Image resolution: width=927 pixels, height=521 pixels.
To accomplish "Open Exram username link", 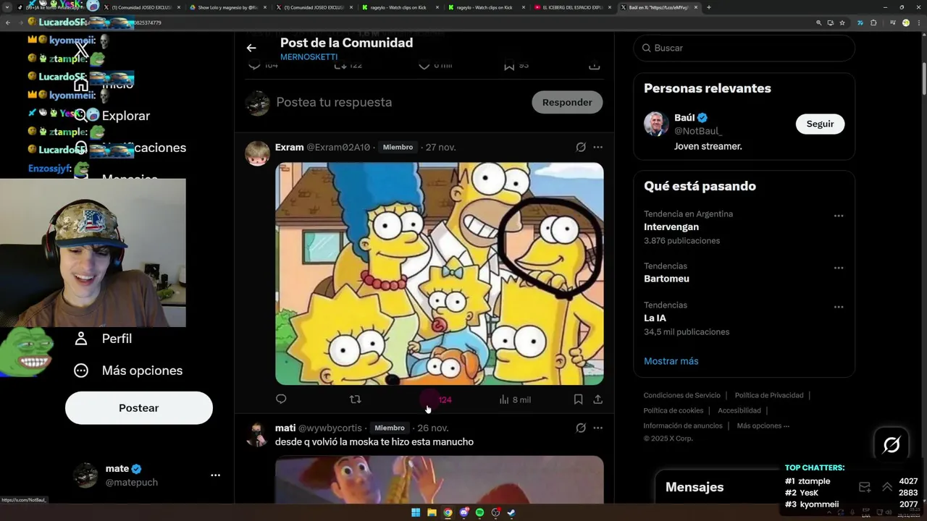I will (290, 147).
